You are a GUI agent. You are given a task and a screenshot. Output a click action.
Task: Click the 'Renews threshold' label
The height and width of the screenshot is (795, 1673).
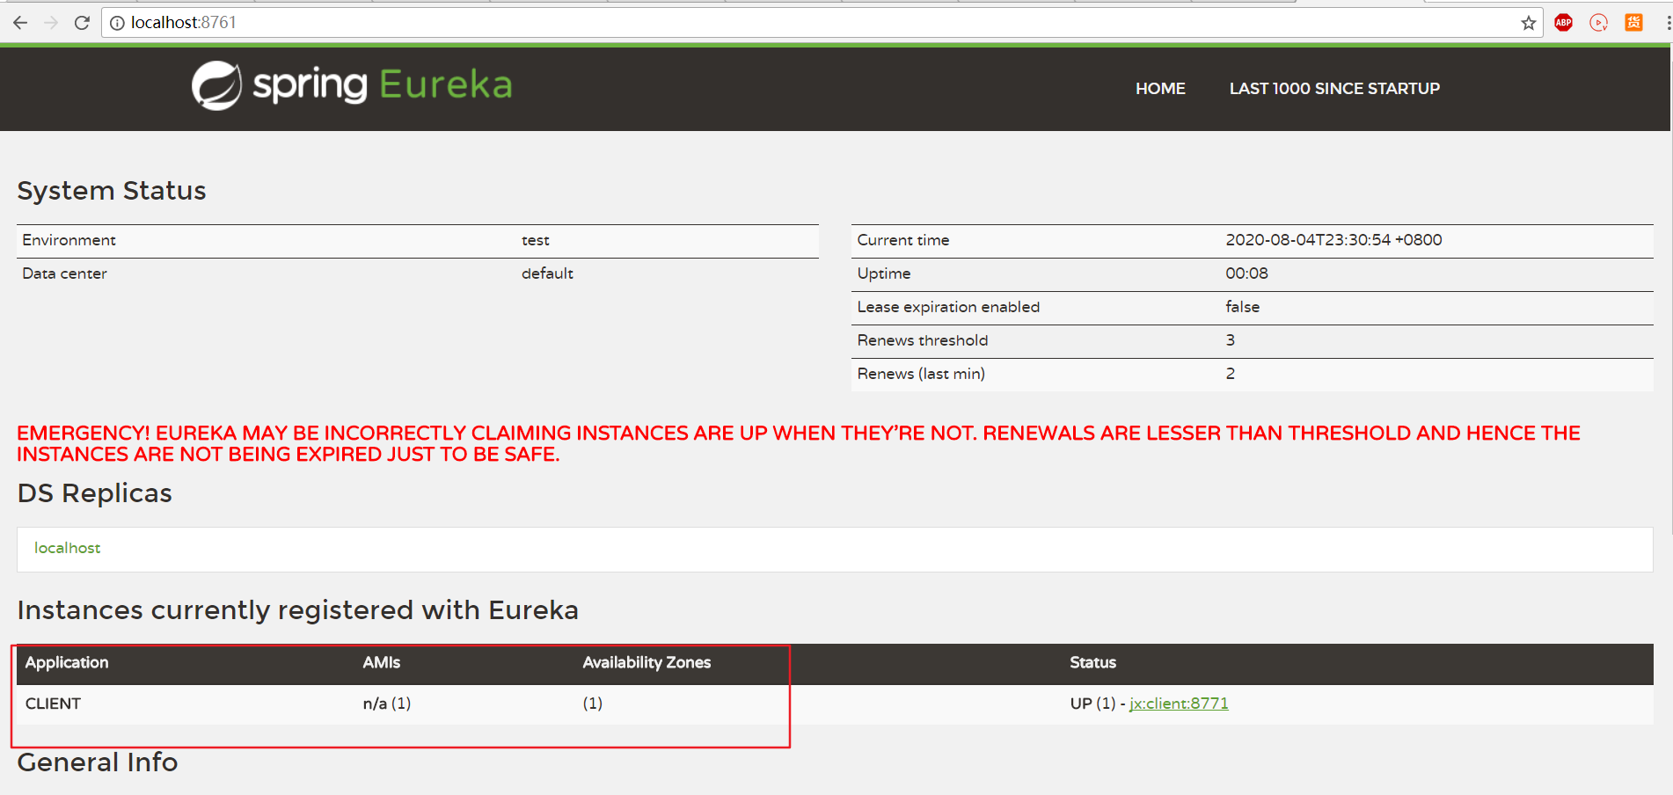923,340
